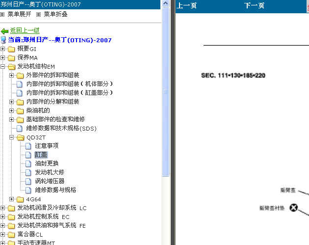
Task: Expand the 保养MA tree node
Action: coord(2,57)
